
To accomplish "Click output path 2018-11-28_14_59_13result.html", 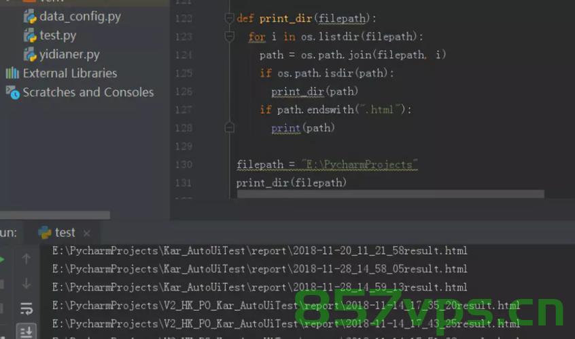I will (x=260, y=287).
